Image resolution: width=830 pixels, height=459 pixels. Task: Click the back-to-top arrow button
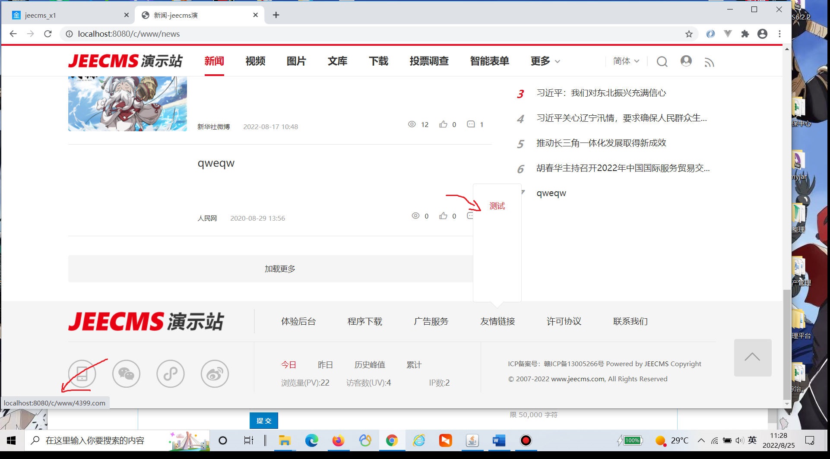point(752,358)
